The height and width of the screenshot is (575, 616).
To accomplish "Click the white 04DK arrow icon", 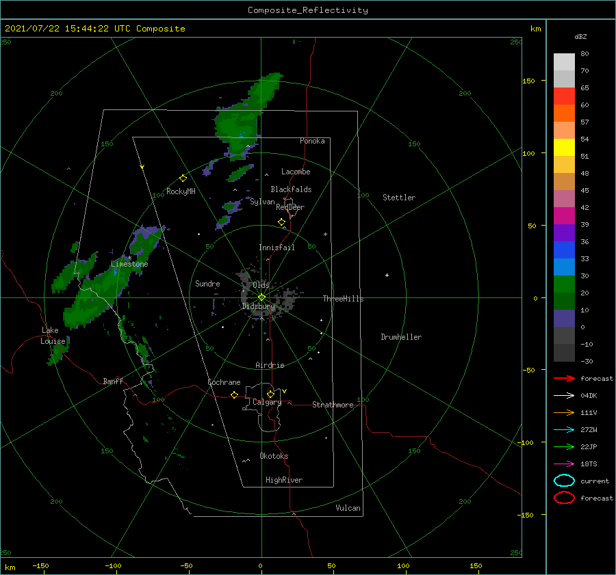I will (x=564, y=395).
